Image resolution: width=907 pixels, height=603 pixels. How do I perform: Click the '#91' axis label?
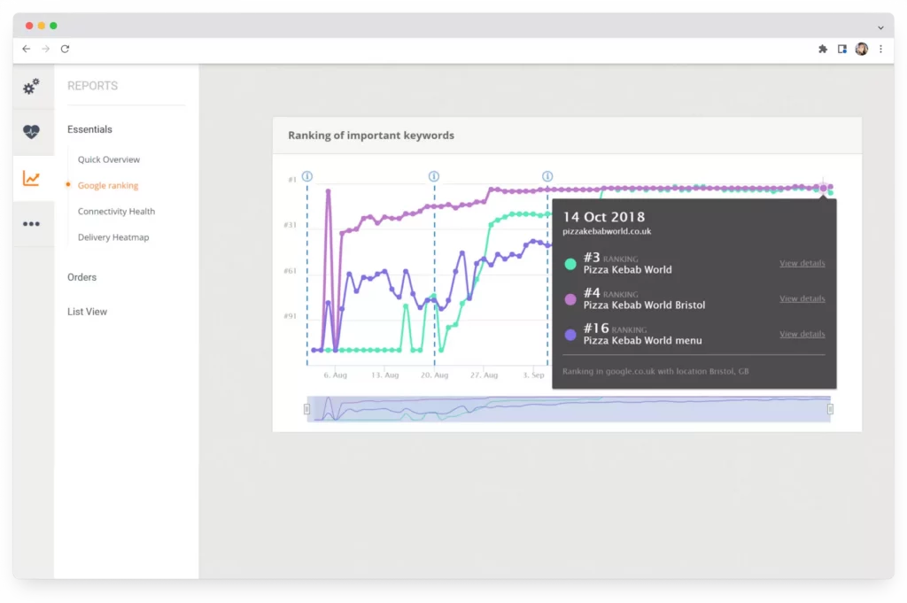290,316
